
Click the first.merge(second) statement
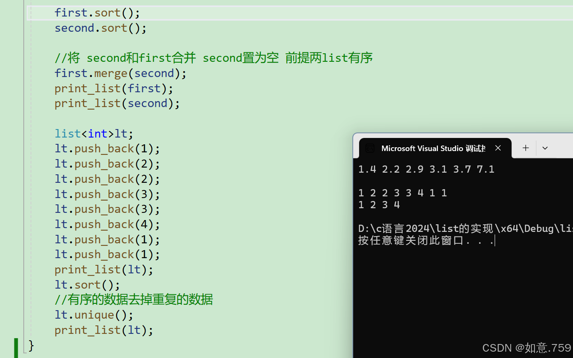(120, 73)
